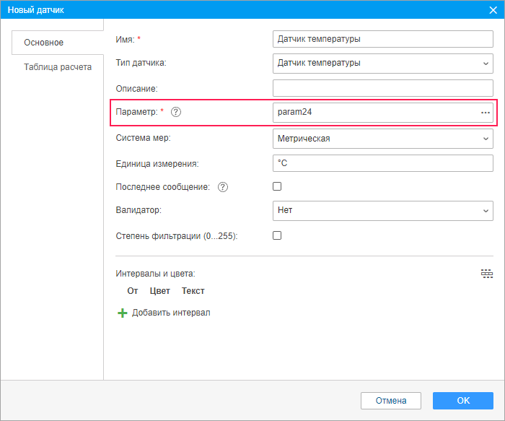This screenshot has height=421, width=505.
Task: Close the Новый датчик dialog
Action: (493, 9)
